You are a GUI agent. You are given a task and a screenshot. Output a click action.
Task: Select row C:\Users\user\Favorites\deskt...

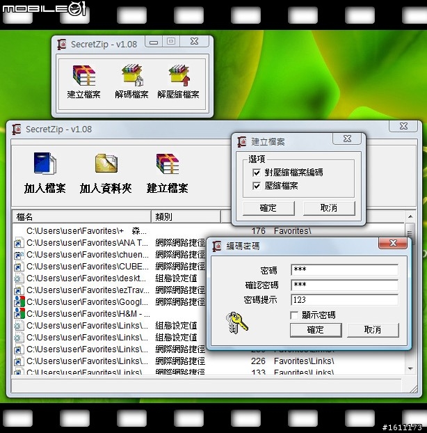(x=86, y=278)
